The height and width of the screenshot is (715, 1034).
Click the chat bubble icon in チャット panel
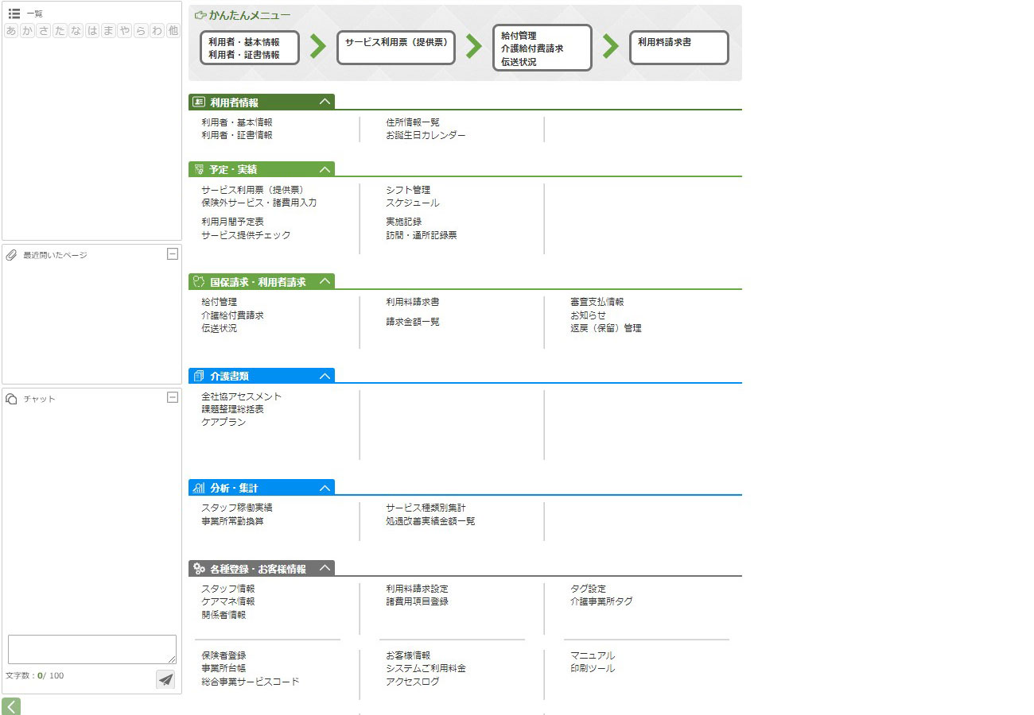12,399
